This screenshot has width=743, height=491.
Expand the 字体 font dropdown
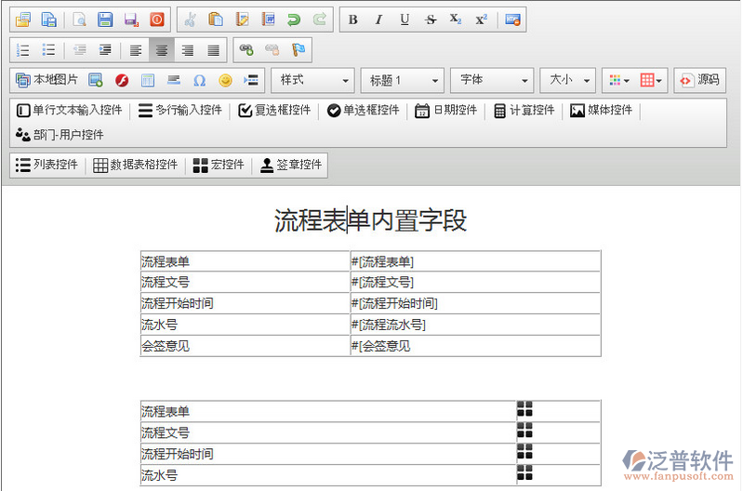[x=492, y=81]
